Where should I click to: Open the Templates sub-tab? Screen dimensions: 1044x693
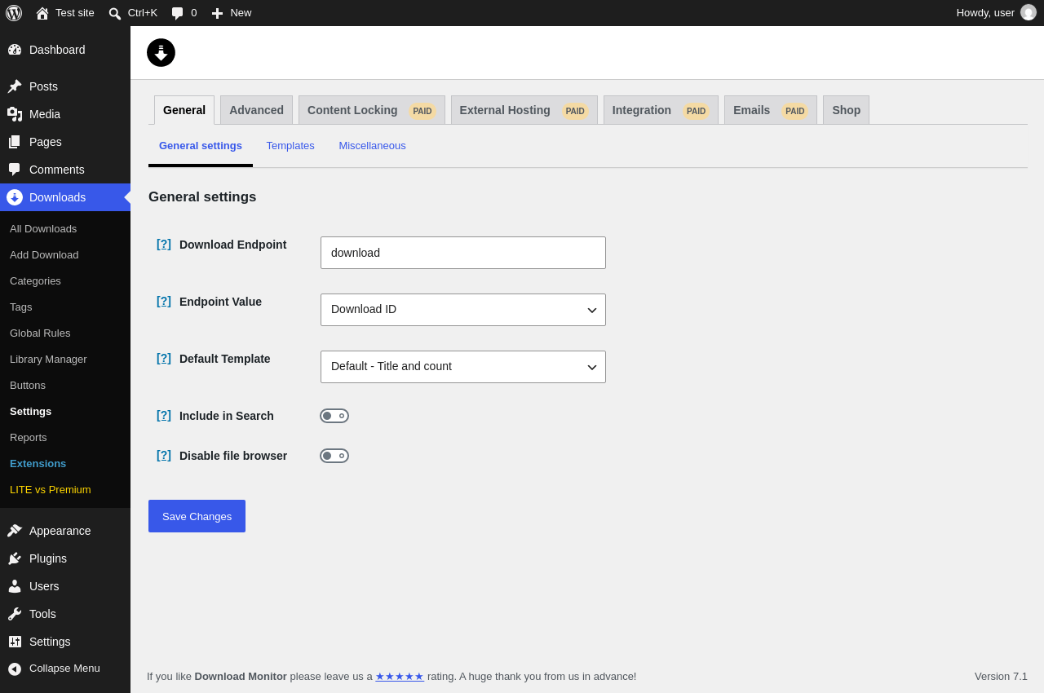(290, 146)
